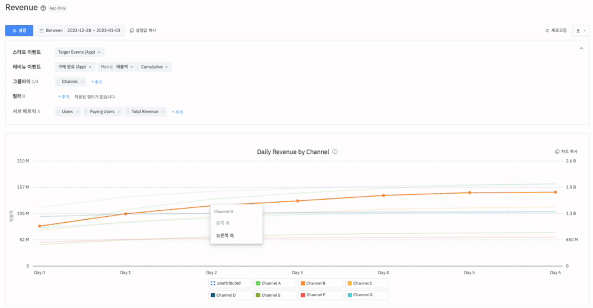Click the download icon dropdown button
The image size is (593, 308).
tap(581, 30)
